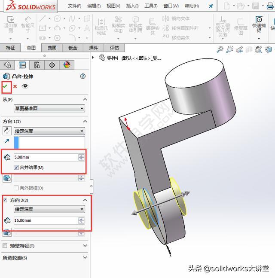Click the Direction 1 draft on/off icon
275x278 pixels.
tap(7, 178)
